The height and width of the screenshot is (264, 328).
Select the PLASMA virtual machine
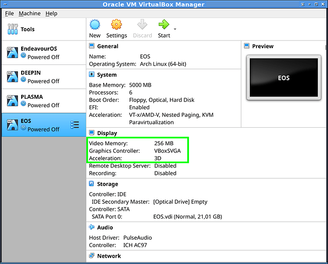click(x=42, y=101)
